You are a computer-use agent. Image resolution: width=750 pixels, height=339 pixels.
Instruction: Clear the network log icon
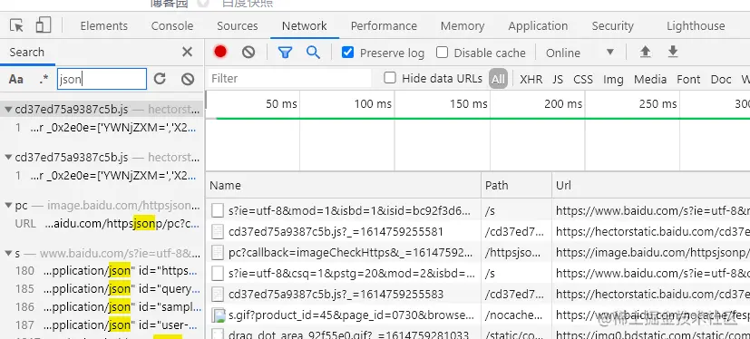click(248, 52)
